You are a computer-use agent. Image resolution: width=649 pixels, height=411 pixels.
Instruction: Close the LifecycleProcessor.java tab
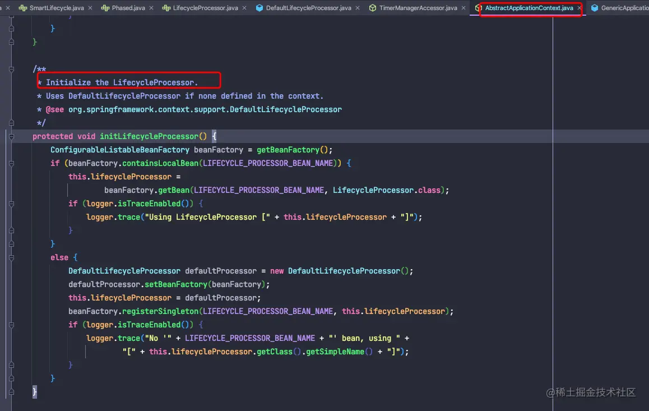tap(244, 8)
